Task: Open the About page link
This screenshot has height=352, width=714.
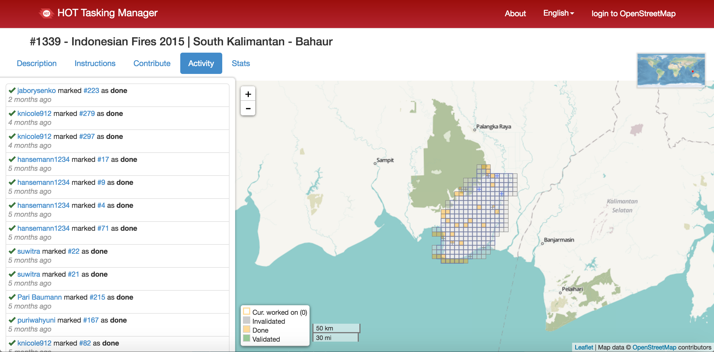Action: [515, 13]
